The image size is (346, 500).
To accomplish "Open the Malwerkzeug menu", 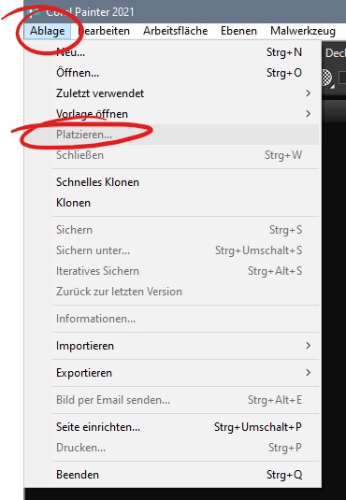I will [303, 31].
